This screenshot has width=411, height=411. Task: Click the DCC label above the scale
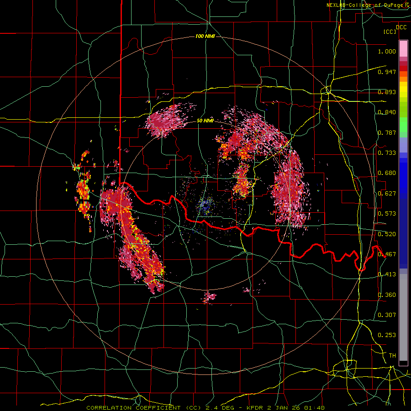401,27
